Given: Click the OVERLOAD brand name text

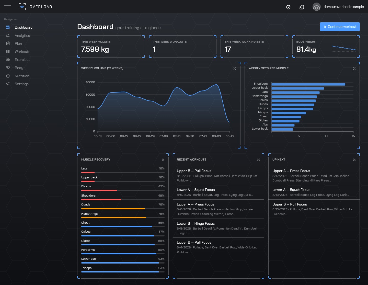Looking at the screenshot, I should 41,7.
